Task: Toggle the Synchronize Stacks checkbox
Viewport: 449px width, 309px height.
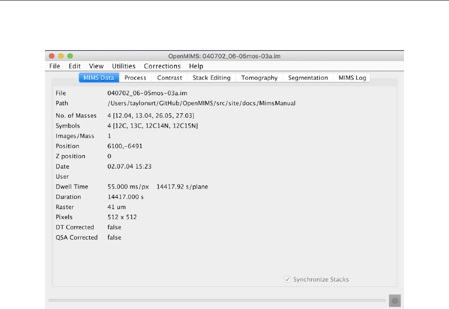Action: coord(287,279)
